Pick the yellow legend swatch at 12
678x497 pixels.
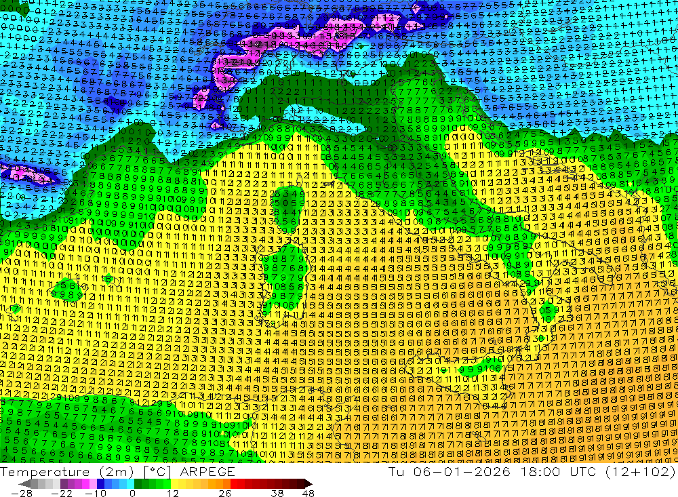click(x=175, y=483)
